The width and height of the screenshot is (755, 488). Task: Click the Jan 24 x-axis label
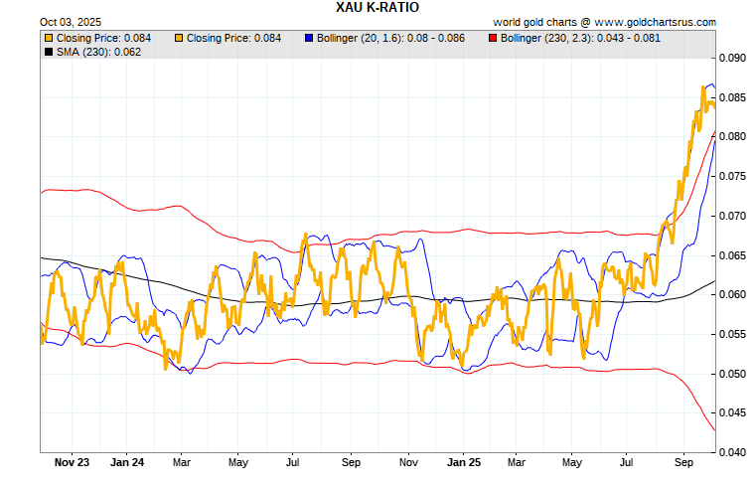(127, 462)
